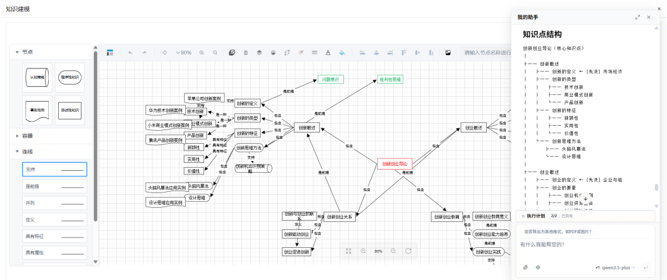Select the red 创新创业导论 central node
The width and height of the screenshot is (667, 280).
tap(395, 163)
